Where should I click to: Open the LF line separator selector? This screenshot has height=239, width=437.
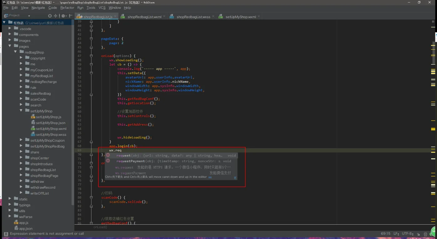(x=396, y=234)
